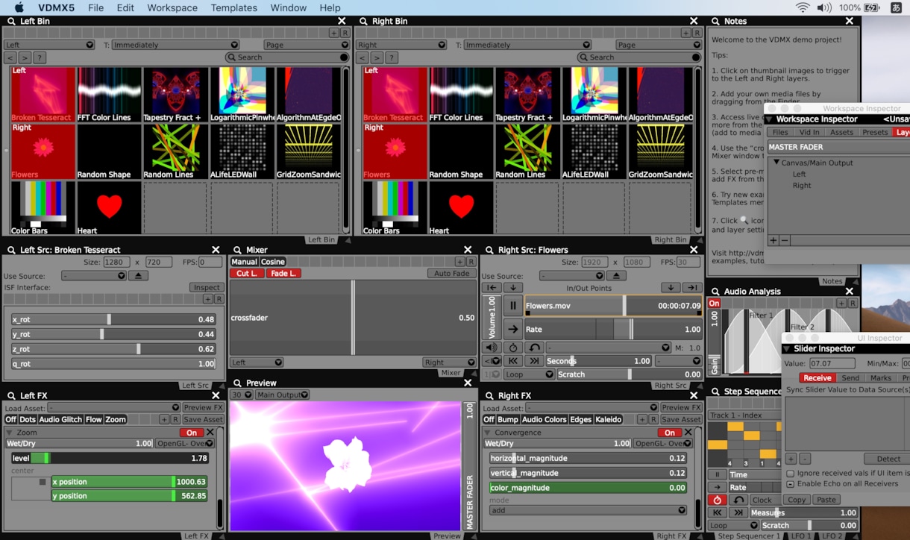Click the volume icon in the macOS menu bar
The height and width of the screenshot is (540, 910).
point(824,7)
